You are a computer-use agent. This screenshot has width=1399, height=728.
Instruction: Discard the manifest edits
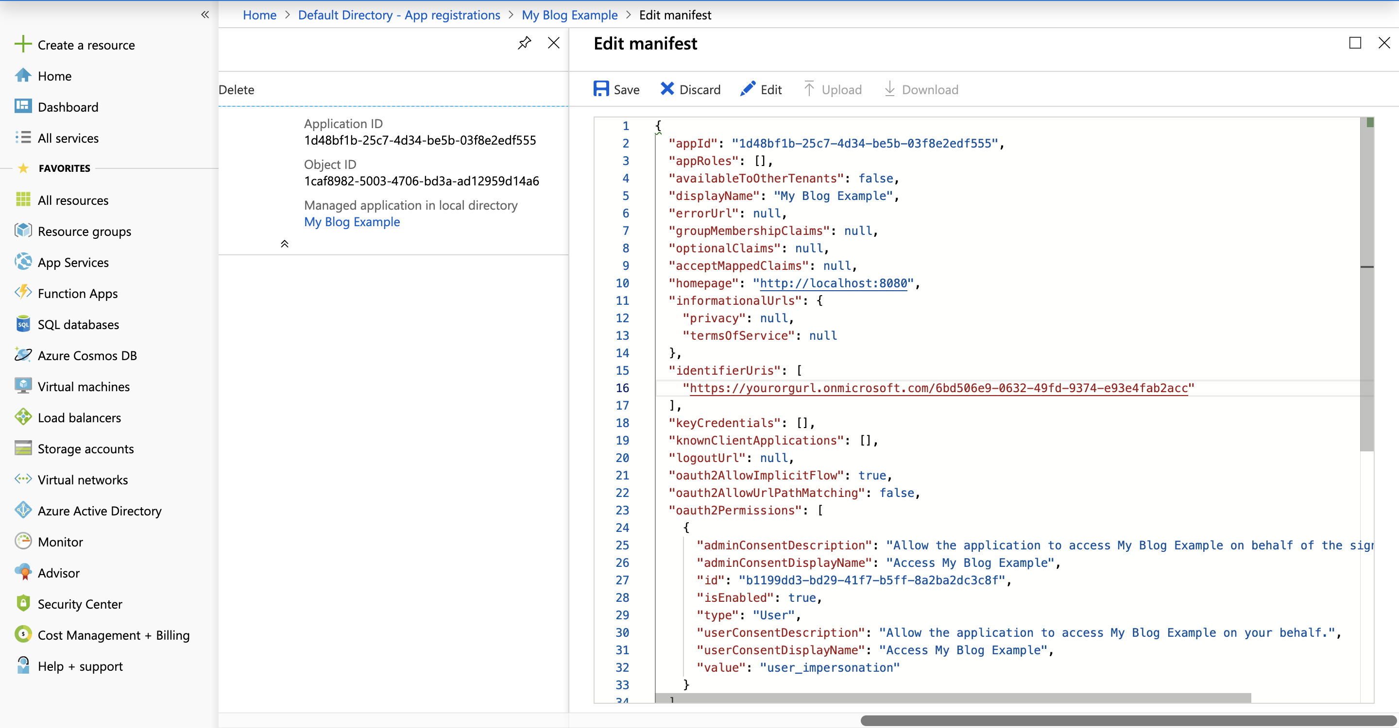click(x=690, y=89)
